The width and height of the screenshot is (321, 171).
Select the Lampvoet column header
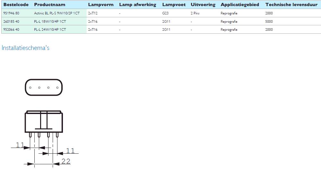tap(174, 5)
